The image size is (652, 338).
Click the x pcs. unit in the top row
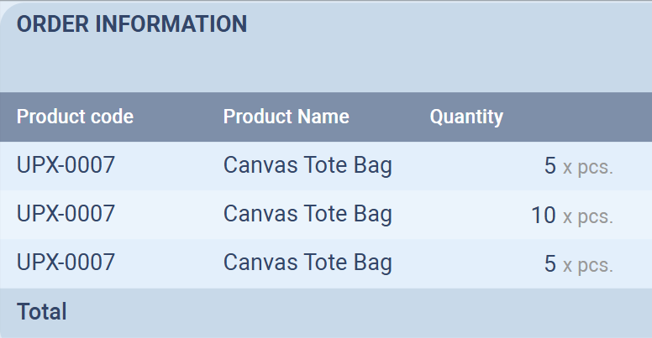pyautogui.click(x=588, y=167)
